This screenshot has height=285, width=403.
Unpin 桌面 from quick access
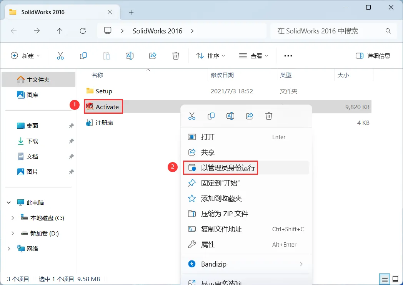click(71, 126)
